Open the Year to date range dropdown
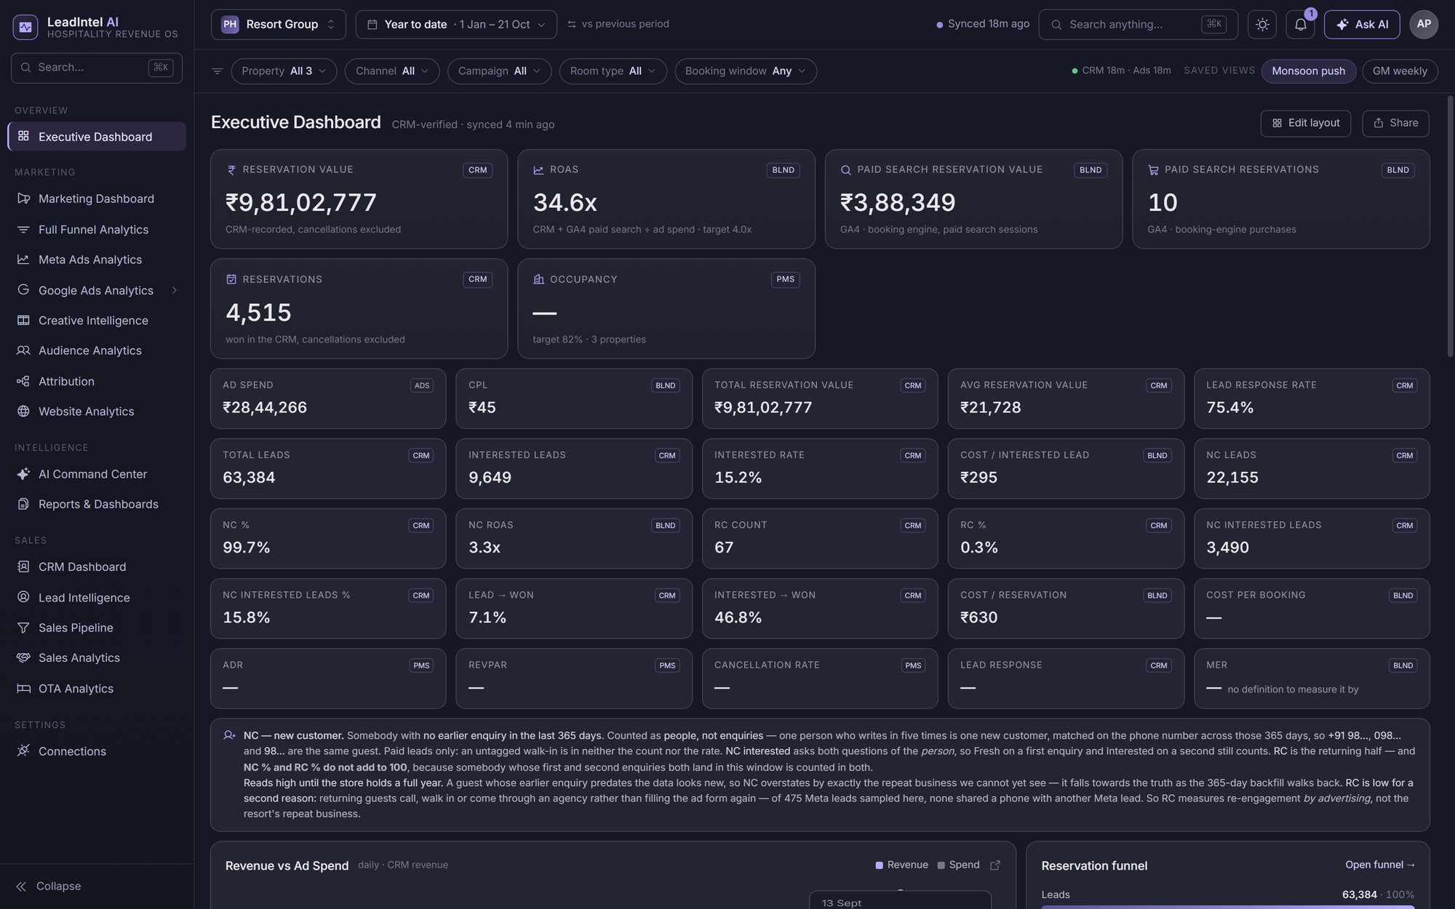Screen dimensions: 1455x909 point(456,24)
